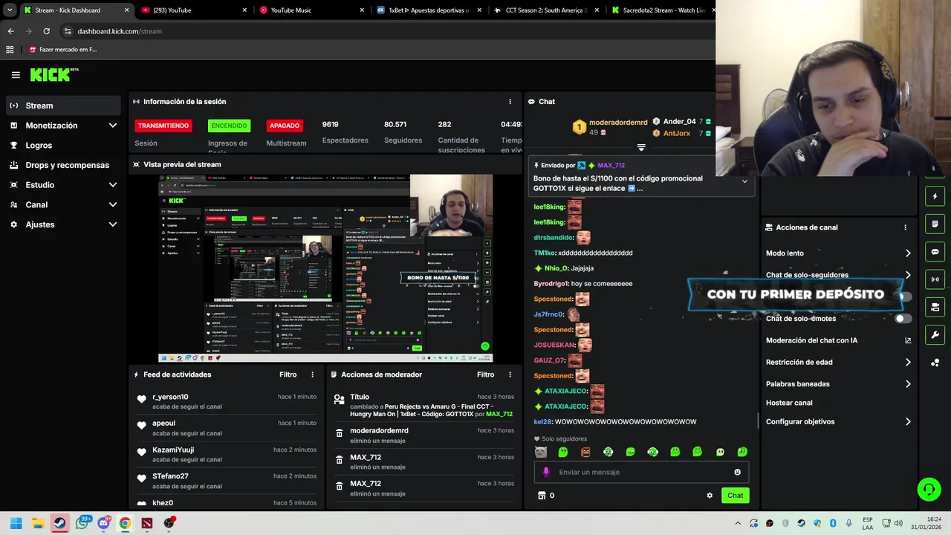
Task: Open options menu for Acciones de canal
Action: pyautogui.click(x=905, y=227)
